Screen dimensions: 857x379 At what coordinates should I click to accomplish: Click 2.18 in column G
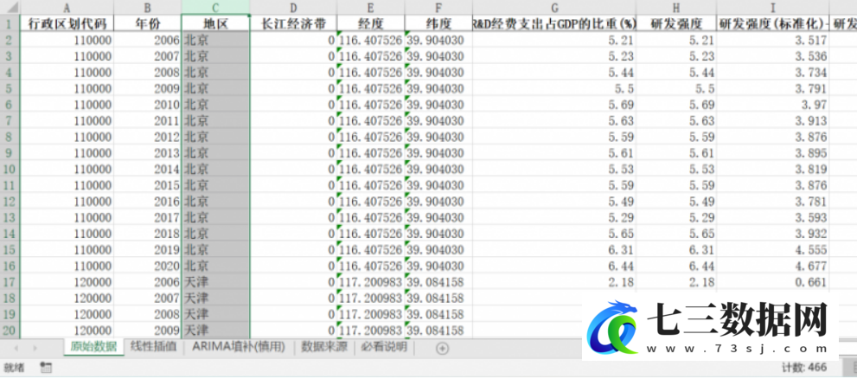(x=554, y=282)
